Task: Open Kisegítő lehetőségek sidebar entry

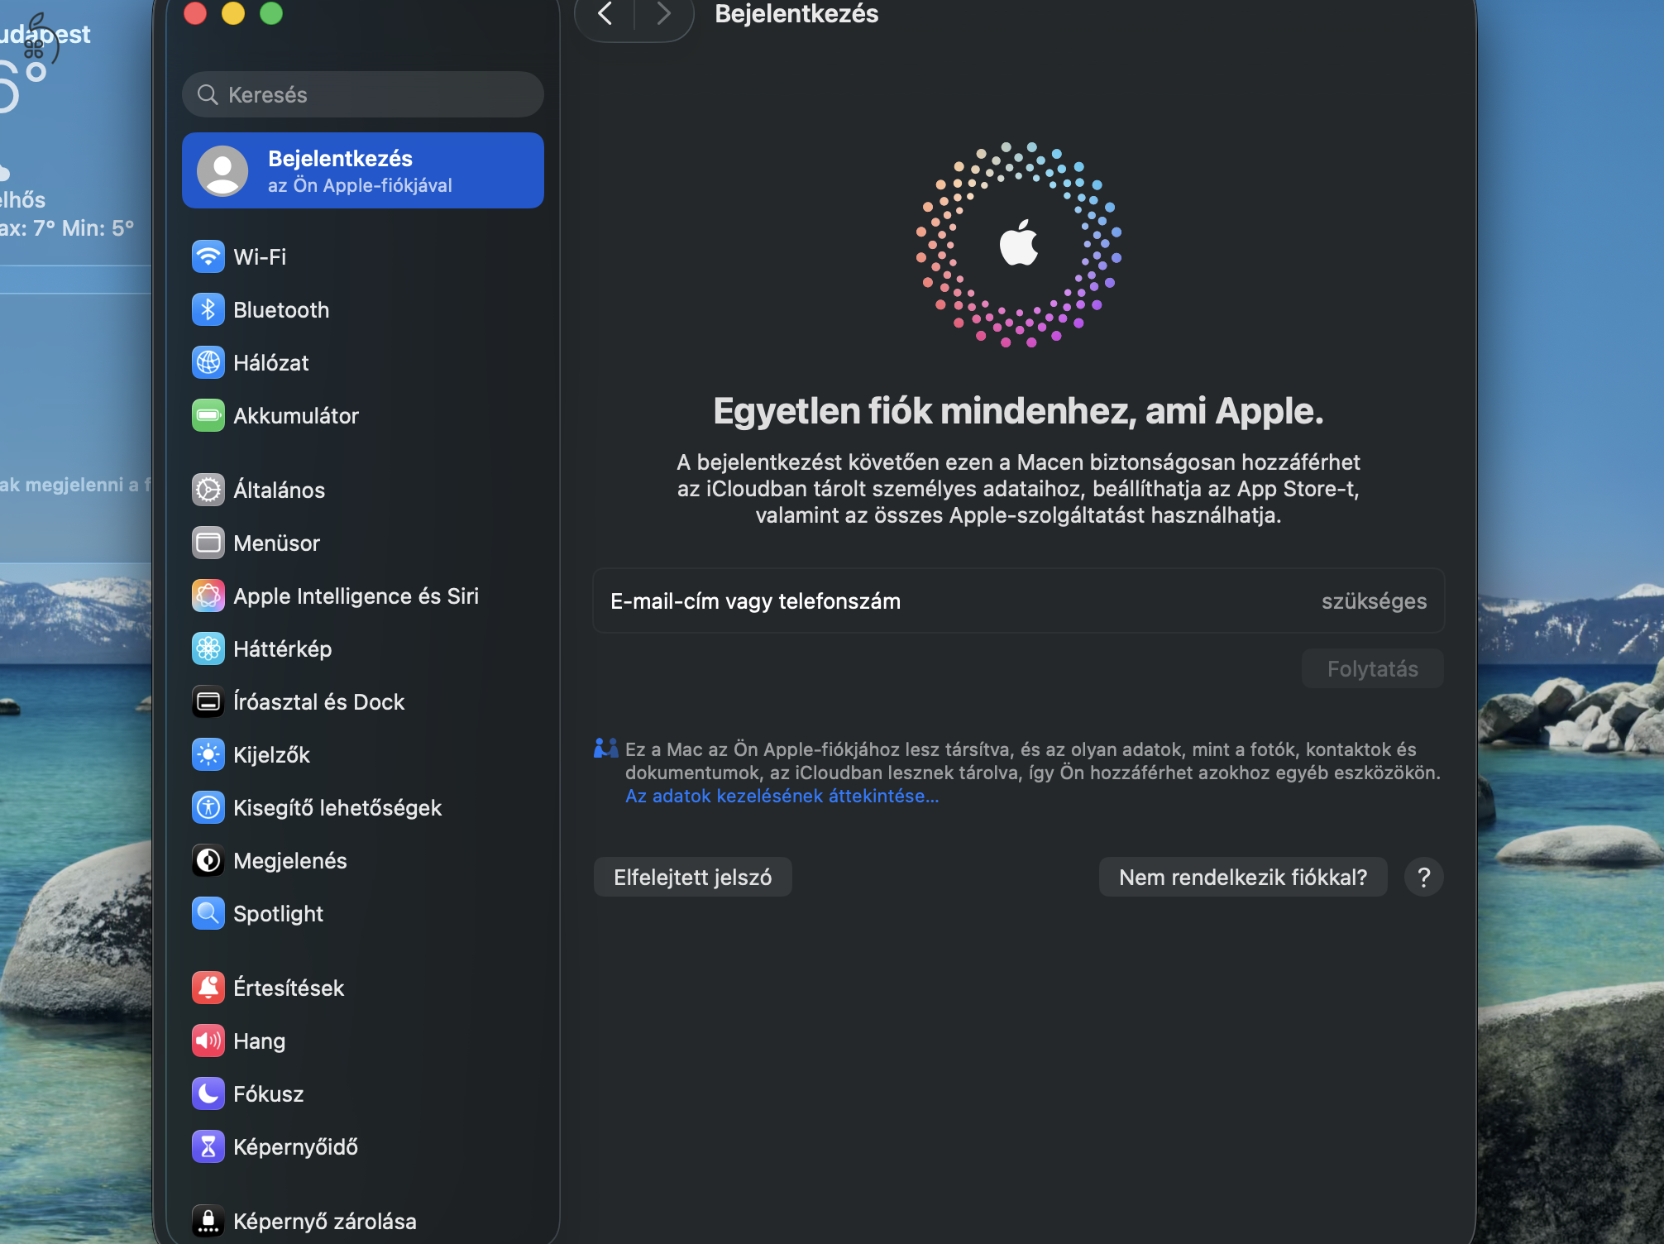Action: coord(337,807)
